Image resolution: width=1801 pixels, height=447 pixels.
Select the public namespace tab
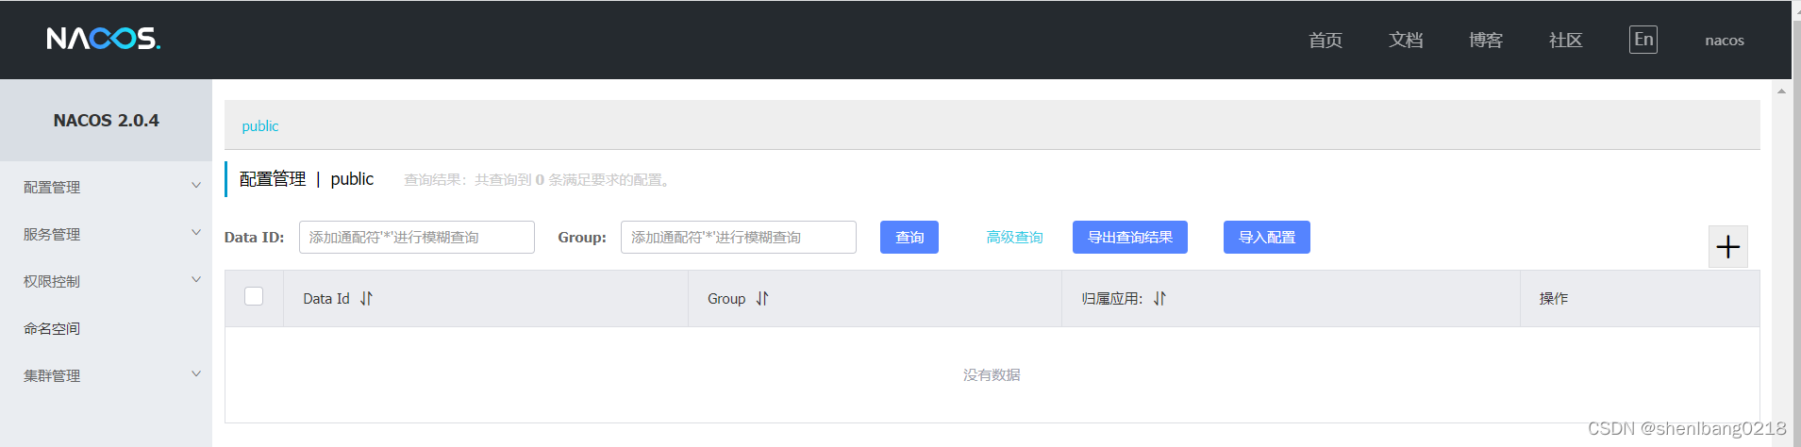coord(260,126)
